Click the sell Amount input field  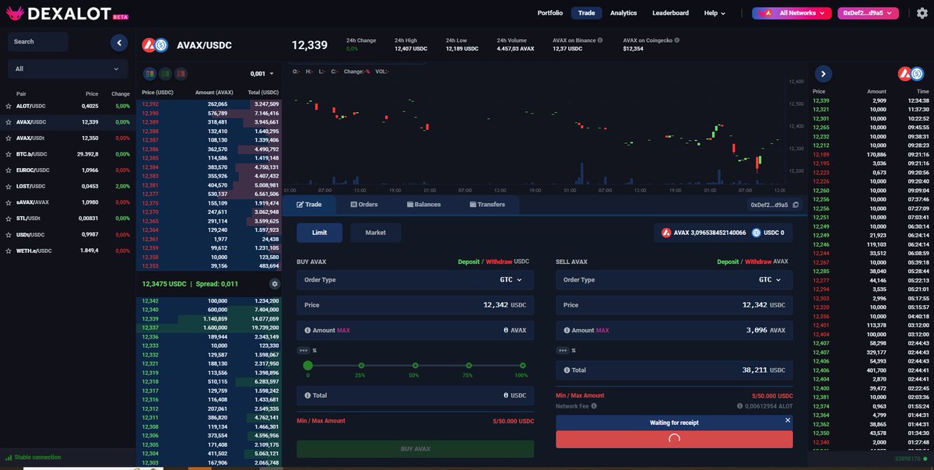pos(674,331)
